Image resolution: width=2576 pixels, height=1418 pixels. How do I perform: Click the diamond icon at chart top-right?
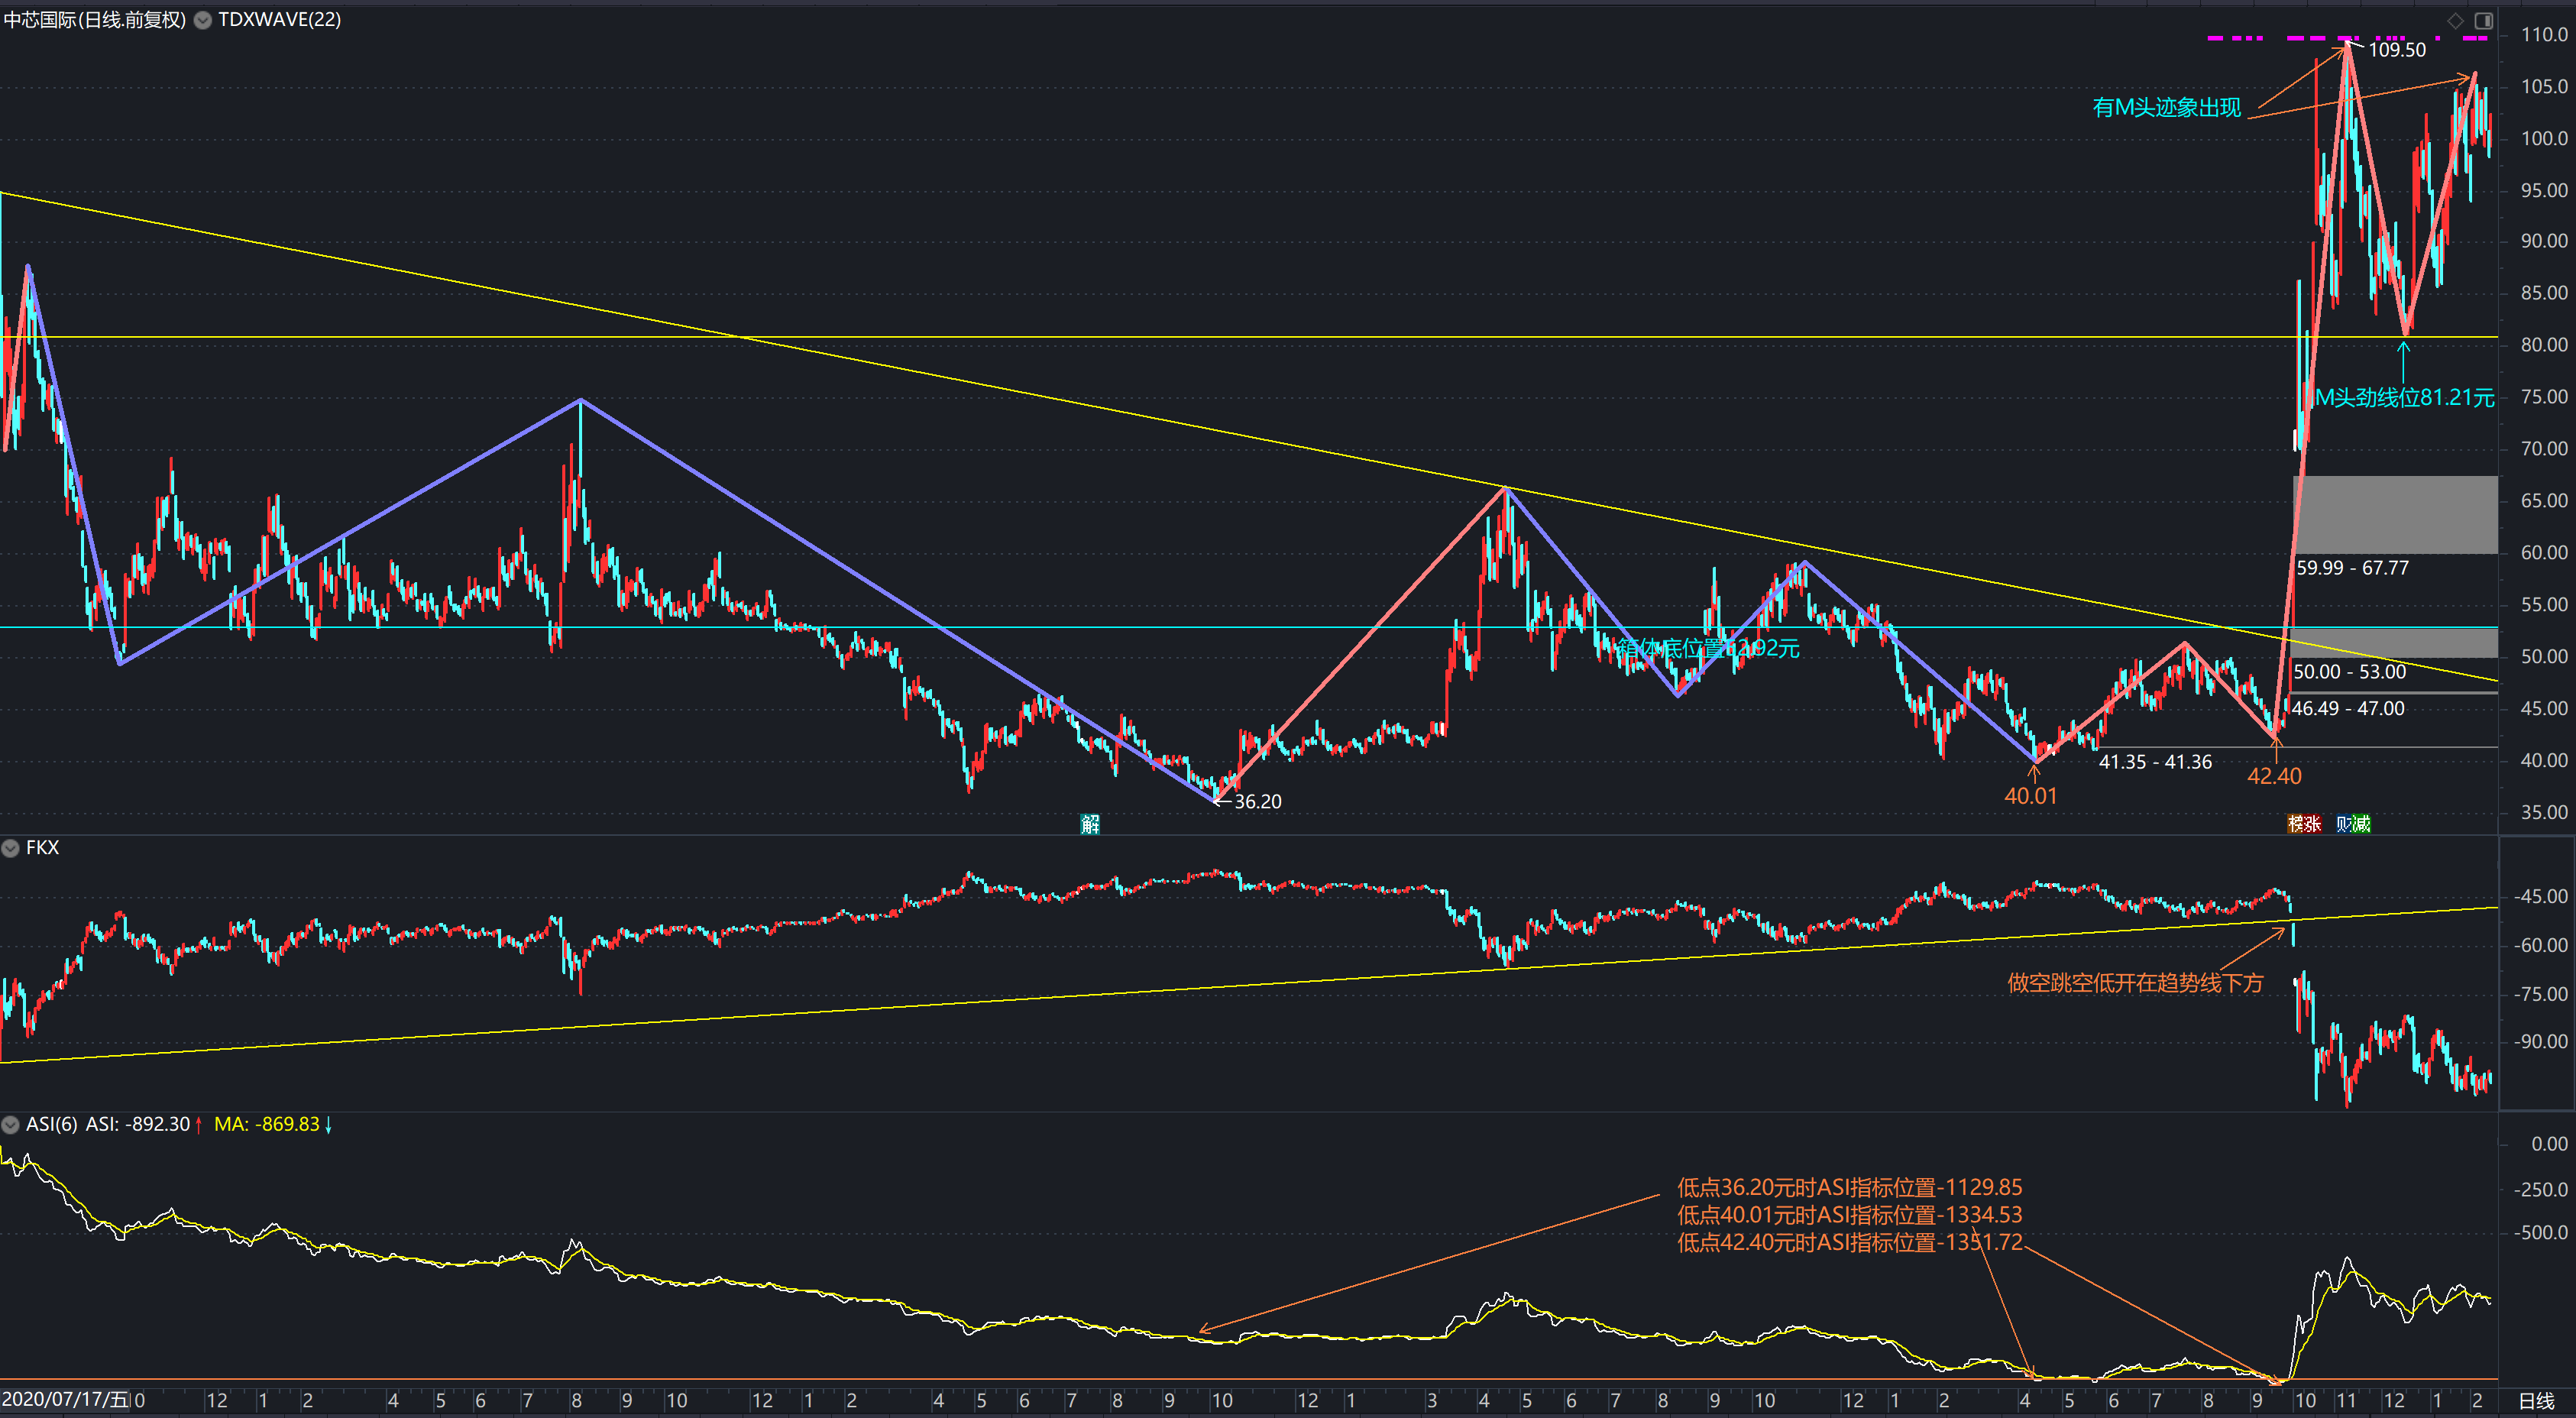click(x=2455, y=20)
